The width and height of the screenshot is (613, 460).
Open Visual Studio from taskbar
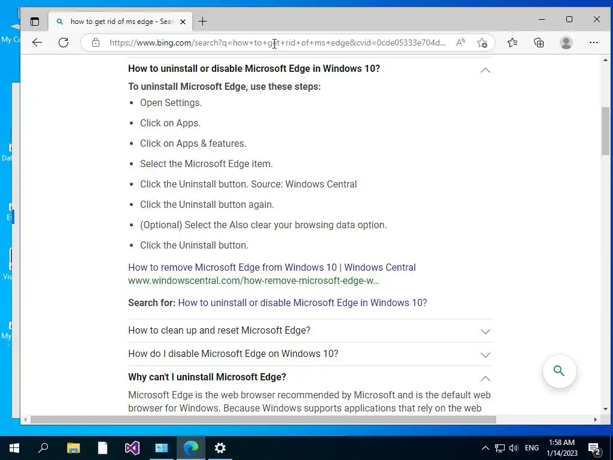pyautogui.click(x=132, y=448)
